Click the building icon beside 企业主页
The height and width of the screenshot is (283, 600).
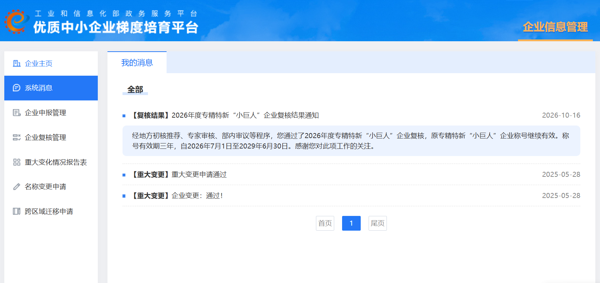tap(16, 63)
